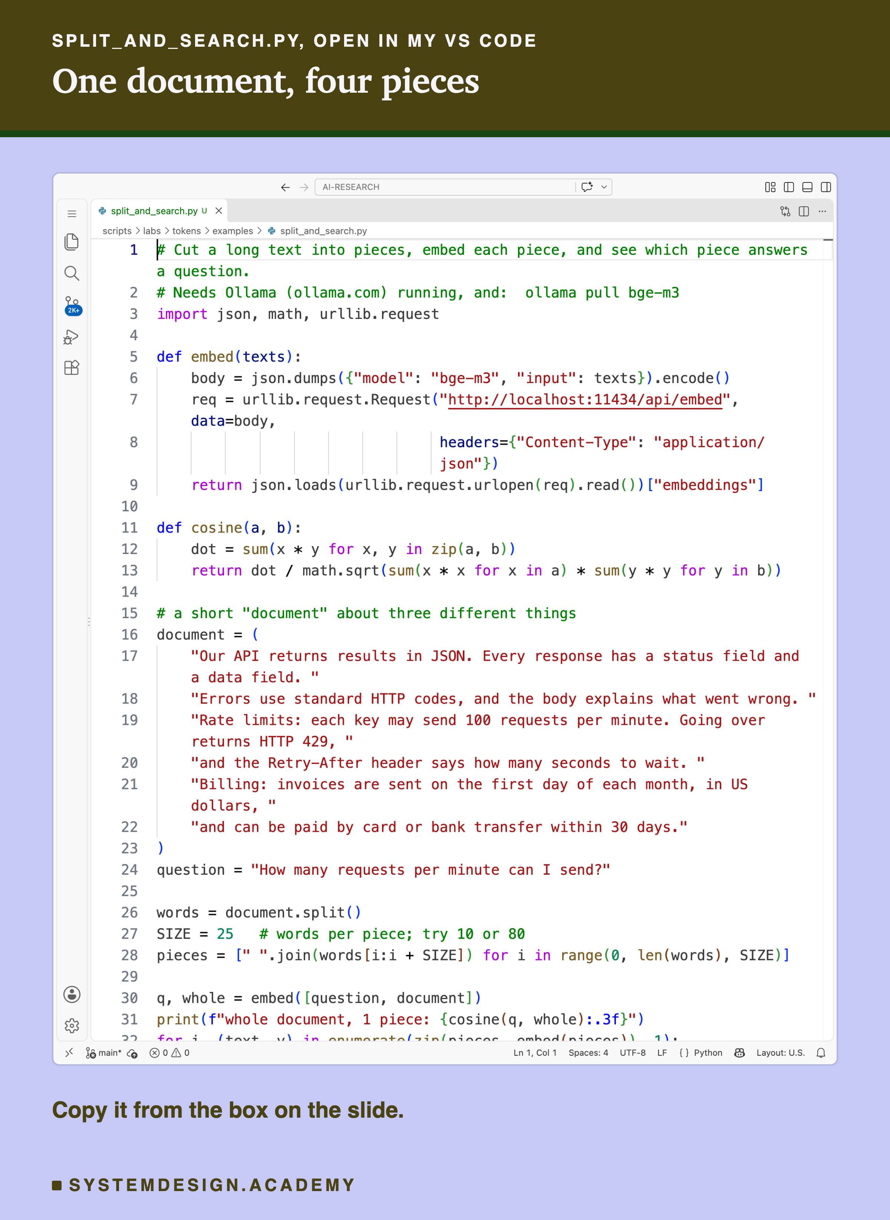
Task: Click the scripts breadcrumb
Action: 117,231
